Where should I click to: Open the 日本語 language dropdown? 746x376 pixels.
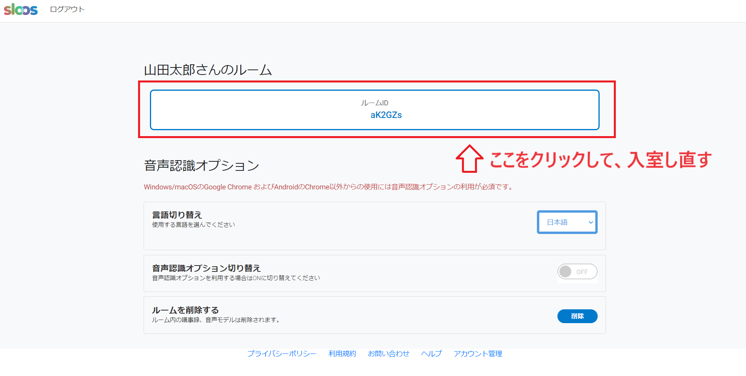(567, 222)
